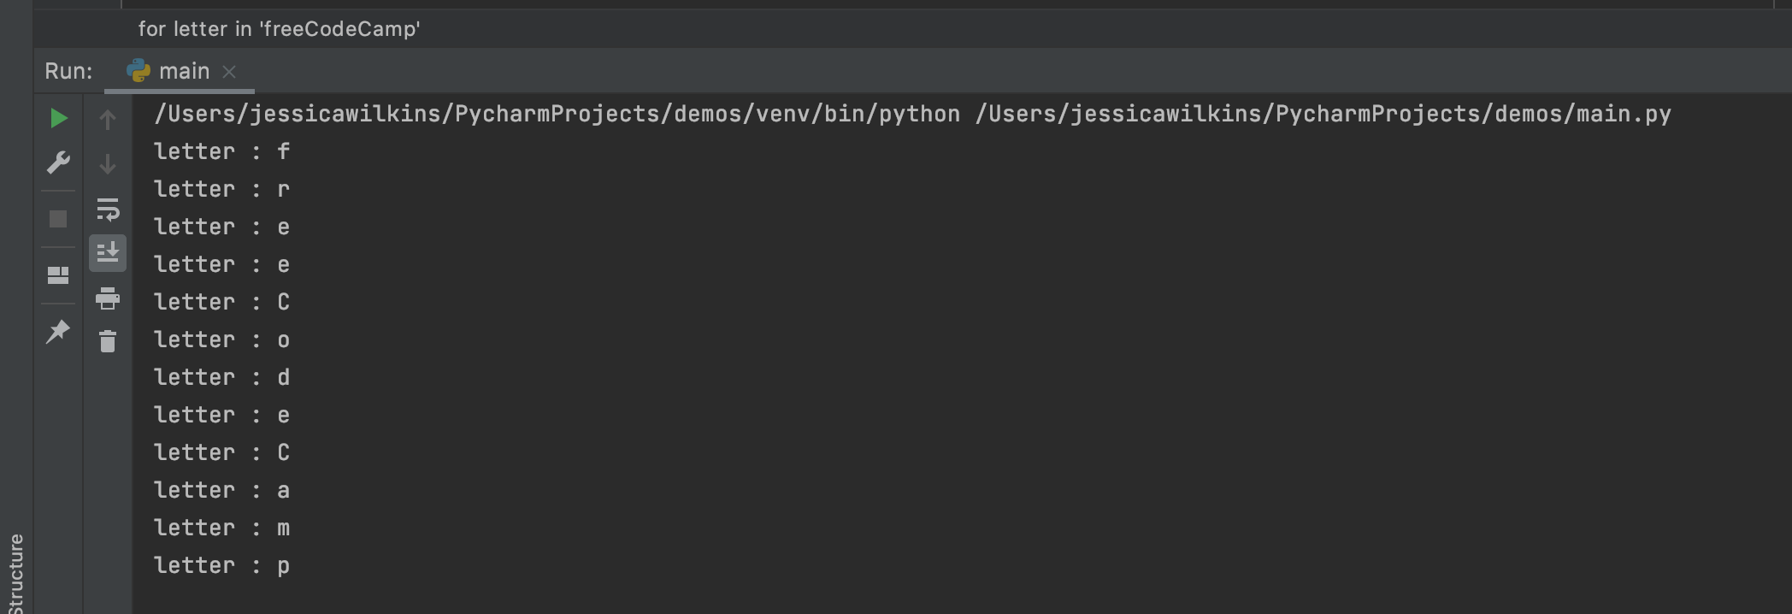
Task: Open run configuration via wrench icon
Action: (x=58, y=162)
